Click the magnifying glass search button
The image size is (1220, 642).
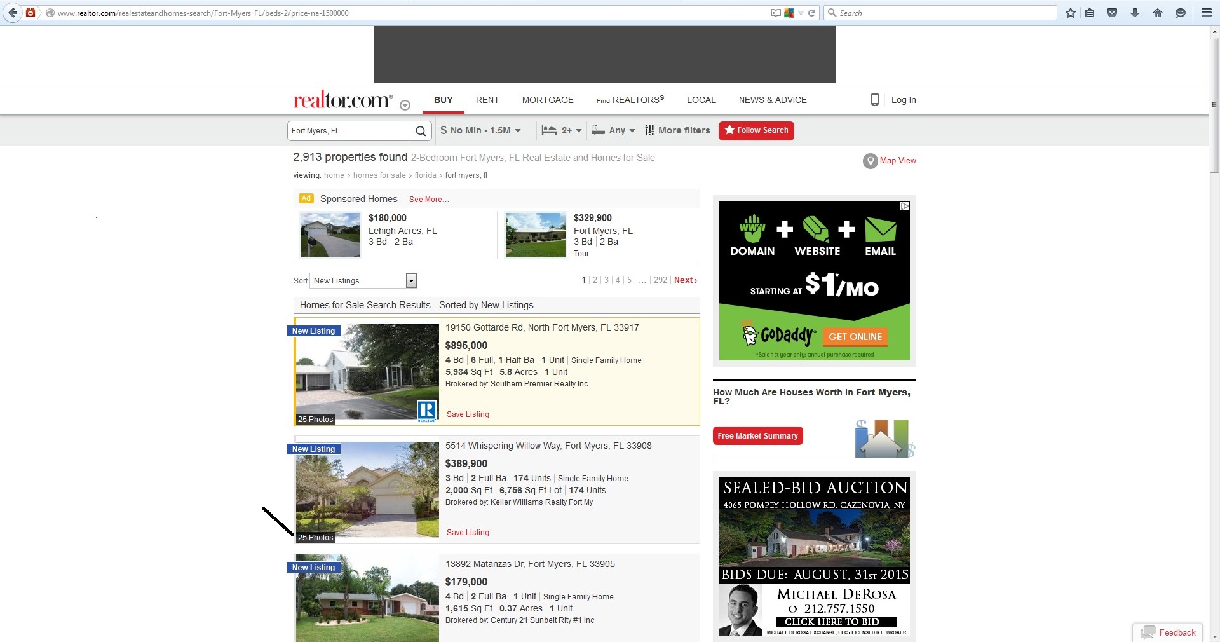(421, 131)
